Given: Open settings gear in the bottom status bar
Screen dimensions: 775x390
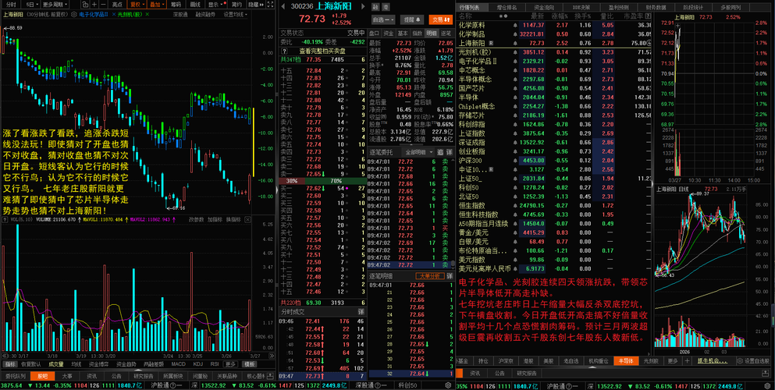Looking at the screenshot, I should [767, 386].
